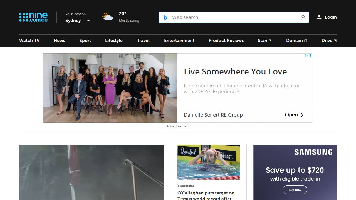Click external link icon beside Stan

click(270, 41)
